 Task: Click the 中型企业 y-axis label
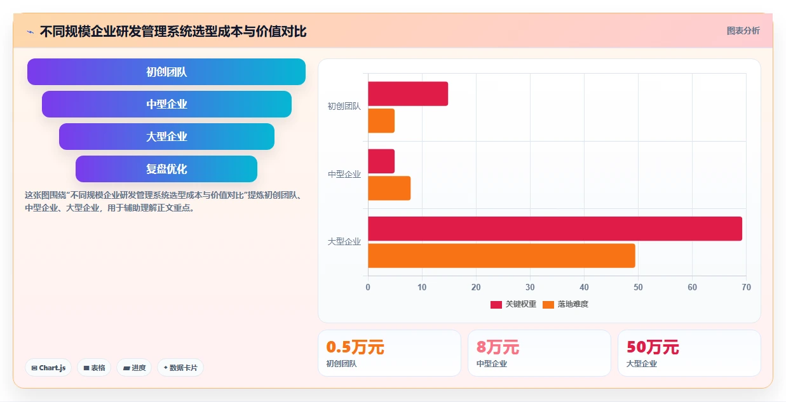(x=344, y=174)
